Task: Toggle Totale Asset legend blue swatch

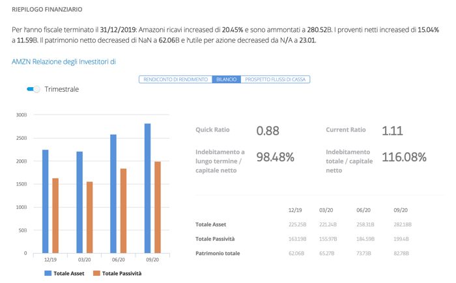Action: click(x=48, y=273)
